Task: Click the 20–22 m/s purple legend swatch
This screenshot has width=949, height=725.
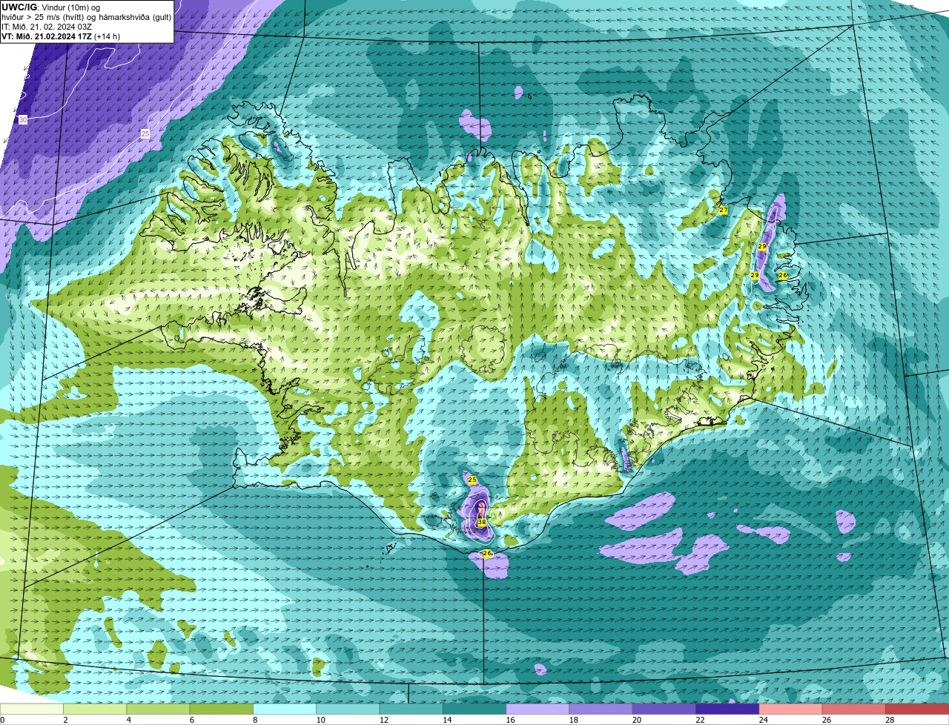Action: pyautogui.click(x=664, y=709)
